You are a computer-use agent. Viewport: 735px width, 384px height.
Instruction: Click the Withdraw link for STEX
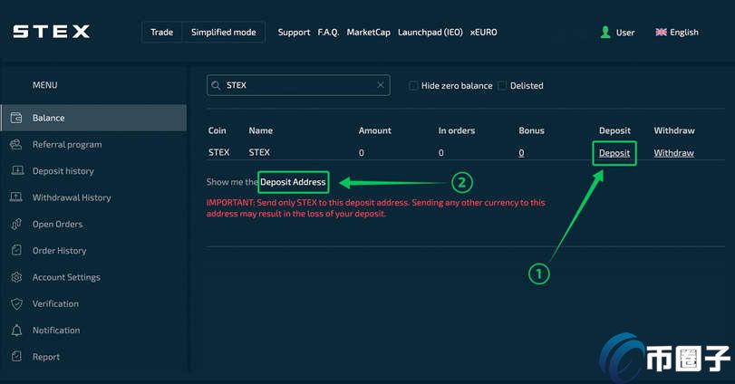coord(674,153)
